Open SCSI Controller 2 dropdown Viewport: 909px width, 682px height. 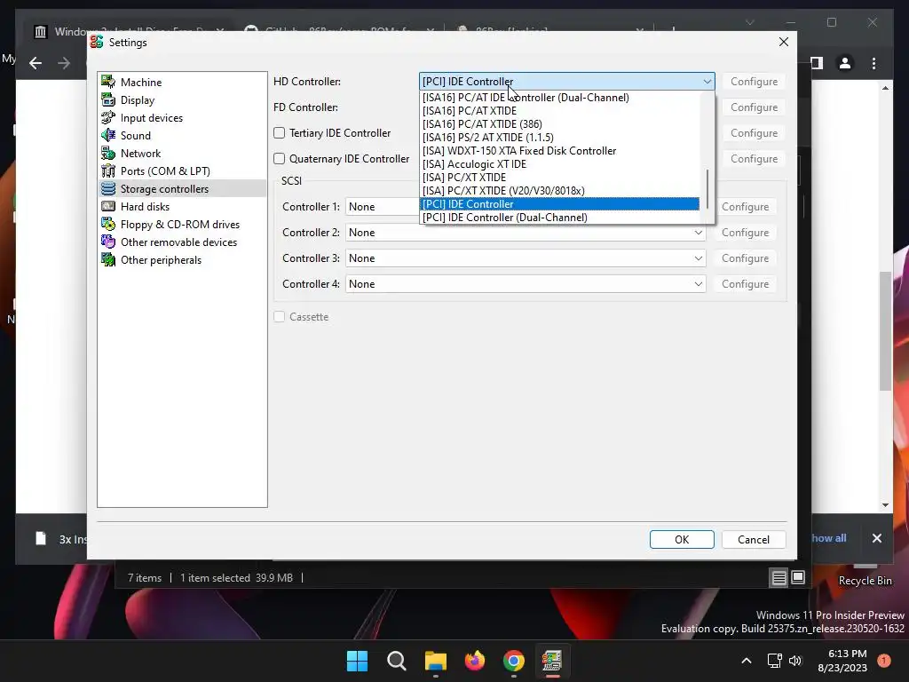point(526,233)
